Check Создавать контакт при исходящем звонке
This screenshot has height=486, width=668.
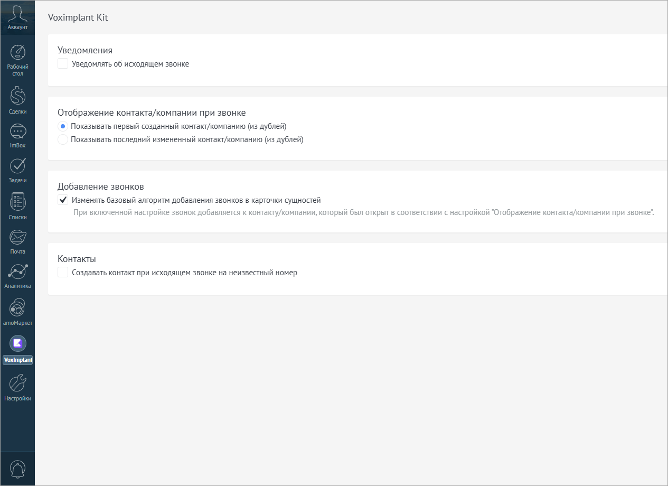point(63,273)
